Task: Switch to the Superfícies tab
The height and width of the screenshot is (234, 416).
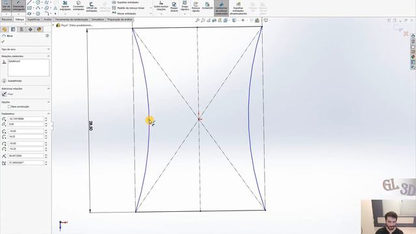Action: 34,19
